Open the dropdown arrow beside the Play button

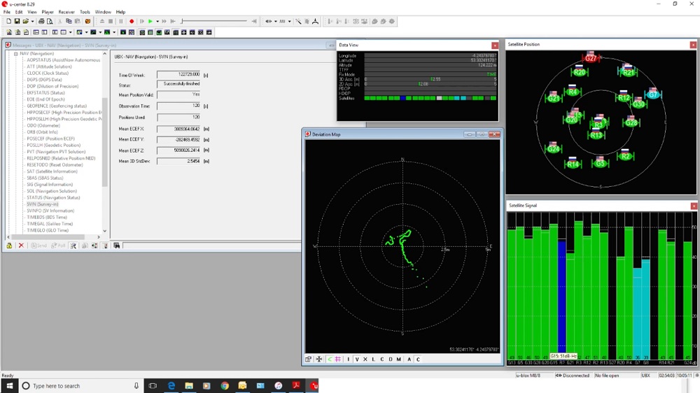point(157,22)
